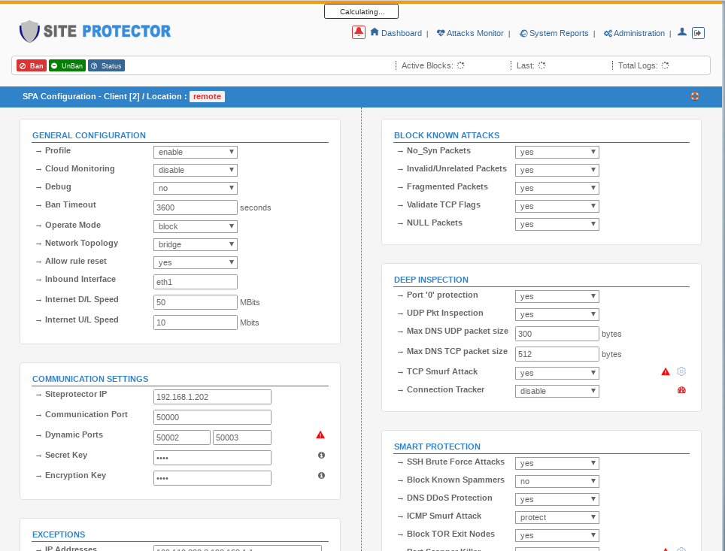Click the Internet D/L Speed field
Screen dimensions: 725x551
[195, 302]
